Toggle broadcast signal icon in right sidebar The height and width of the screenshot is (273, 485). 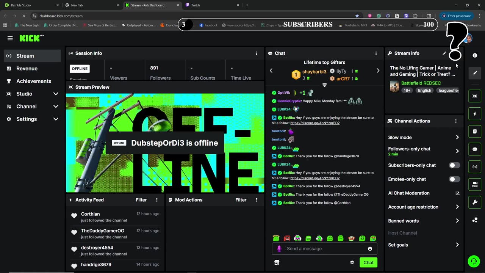tap(475, 167)
